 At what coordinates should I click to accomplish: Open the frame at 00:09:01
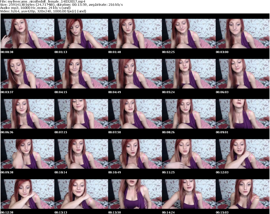point(243,114)
